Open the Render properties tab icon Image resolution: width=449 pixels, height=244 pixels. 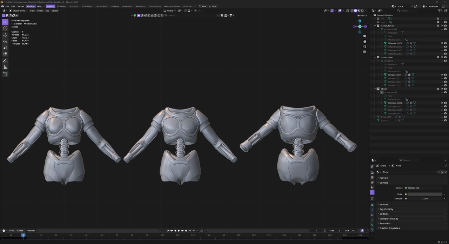372,173
